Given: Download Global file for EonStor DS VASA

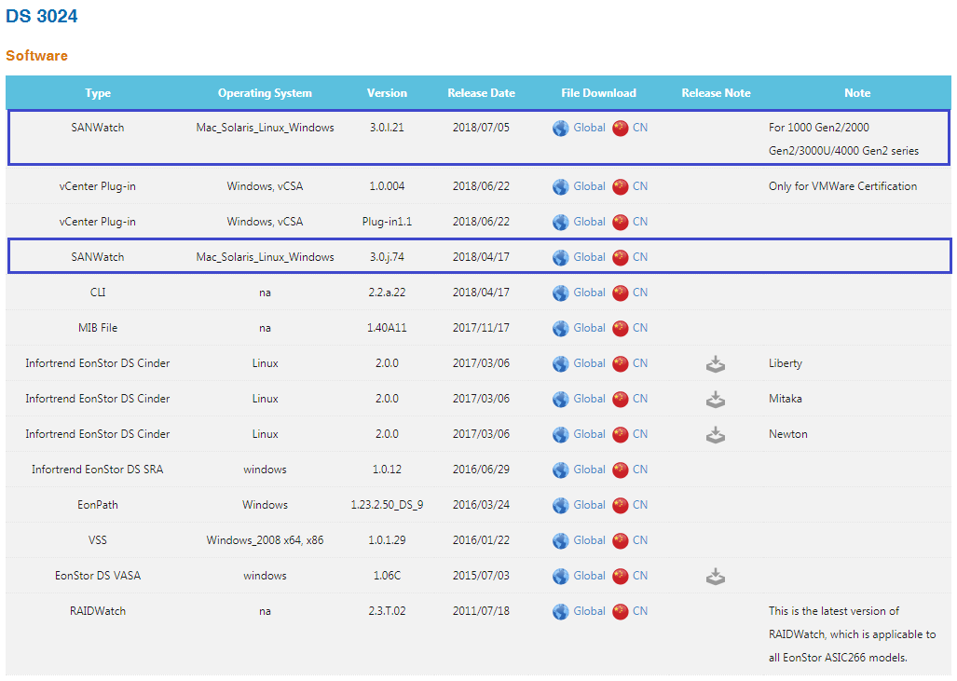Looking at the screenshot, I should tap(589, 576).
